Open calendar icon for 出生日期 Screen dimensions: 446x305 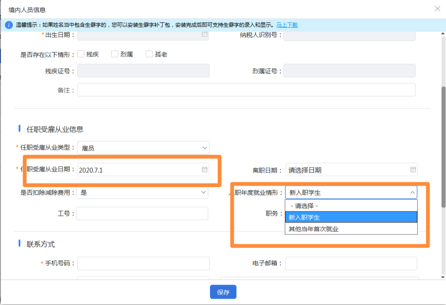point(205,34)
